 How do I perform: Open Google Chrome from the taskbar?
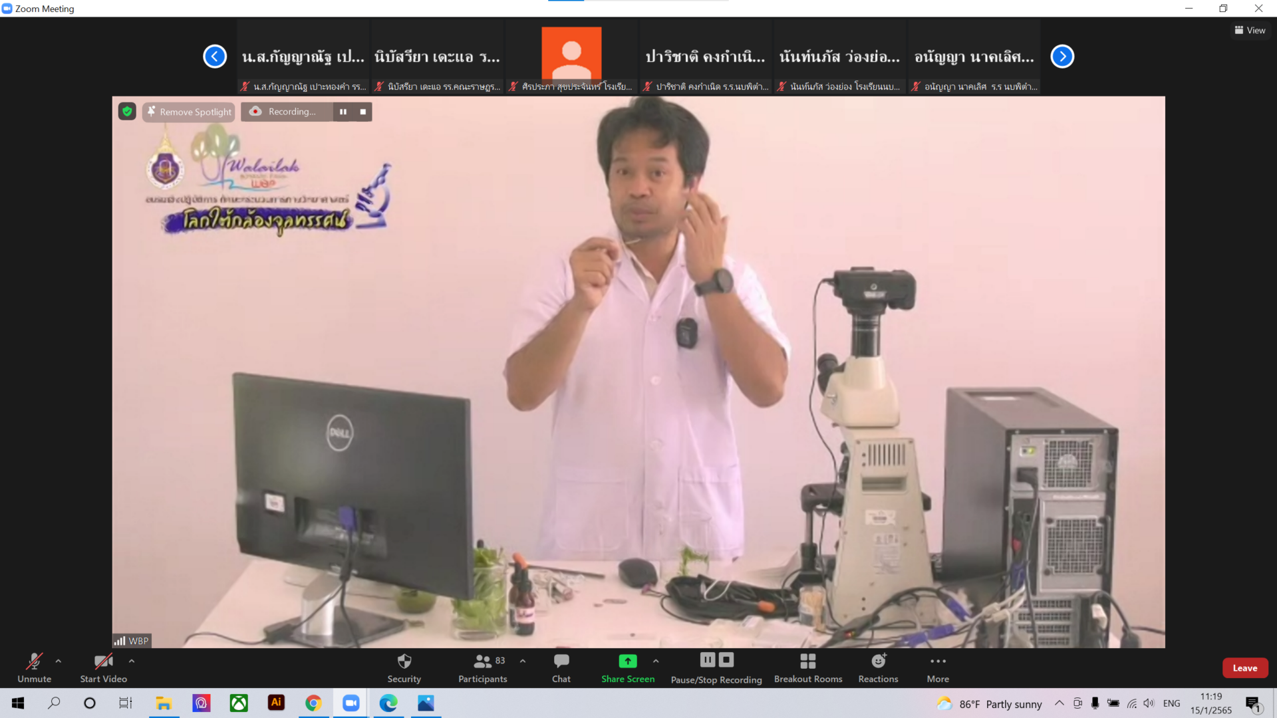(313, 703)
